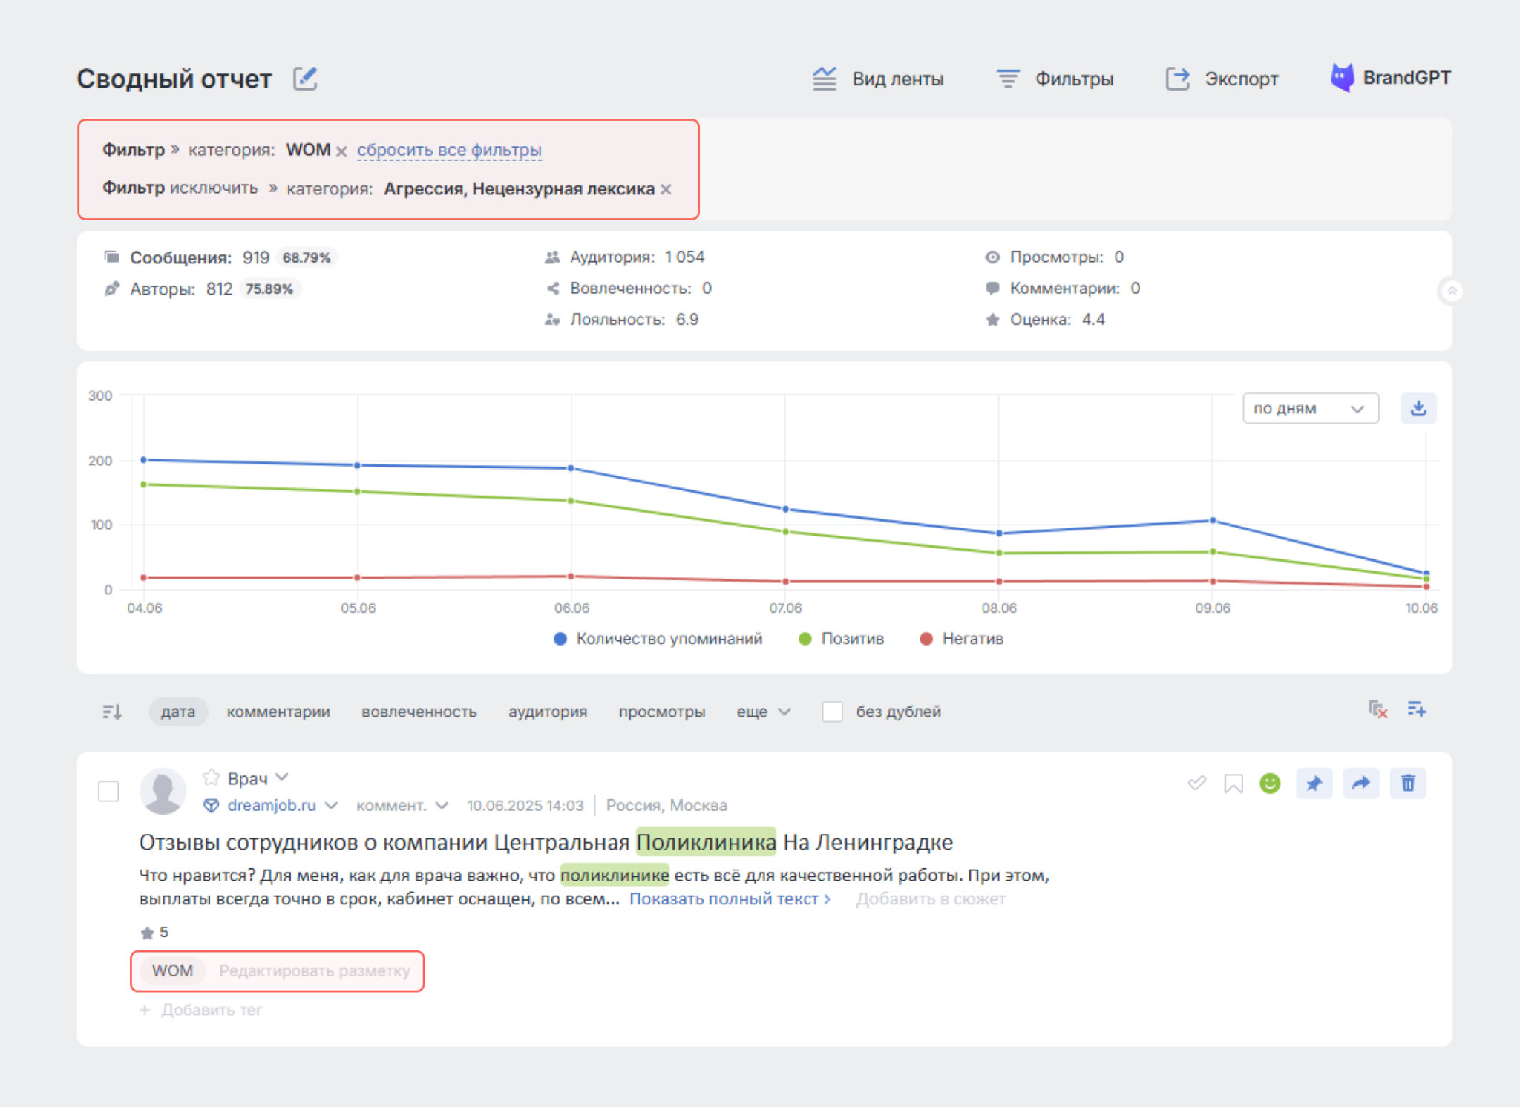Delete the post with the trash icon
Image resolution: width=1520 pixels, height=1107 pixels.
tap(1408, 784)
